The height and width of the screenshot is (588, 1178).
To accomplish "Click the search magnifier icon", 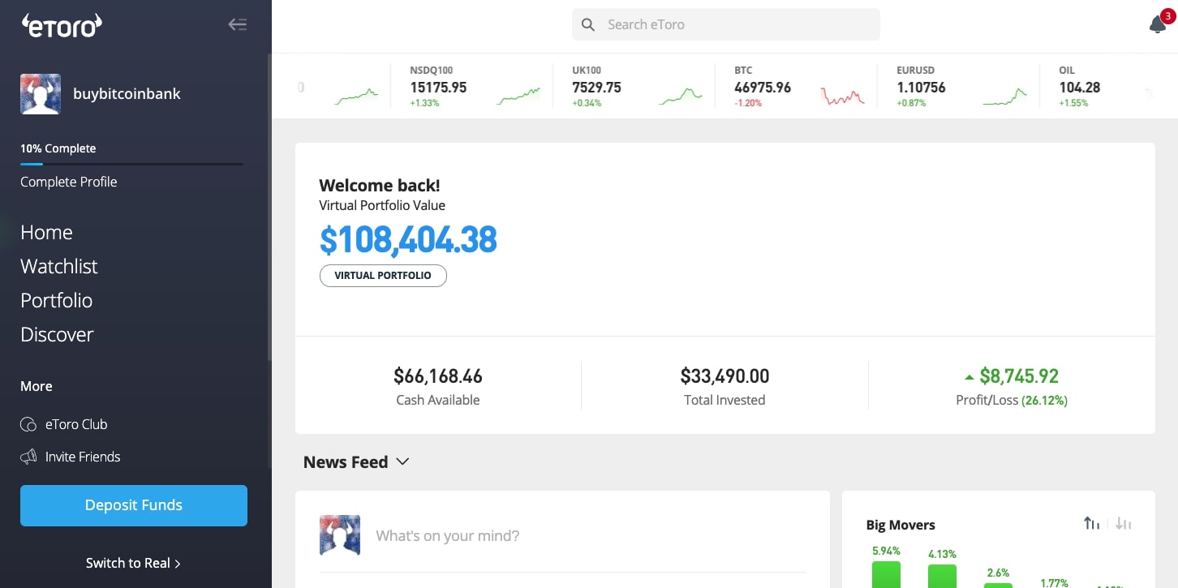I will tap(589, 25).
